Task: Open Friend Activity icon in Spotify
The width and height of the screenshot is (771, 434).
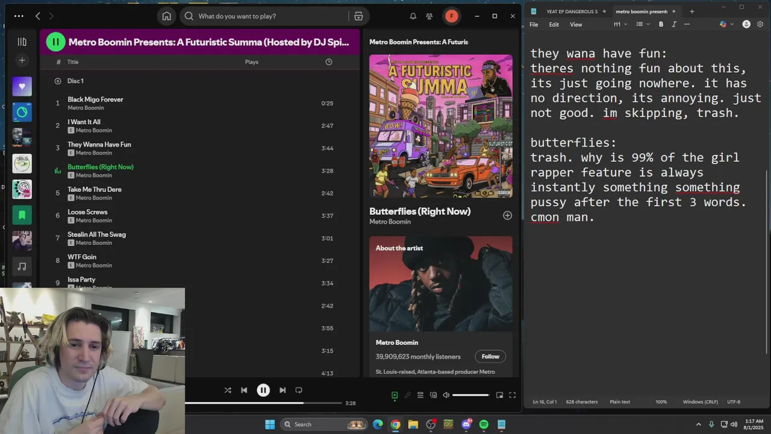Action: (429, 16)
